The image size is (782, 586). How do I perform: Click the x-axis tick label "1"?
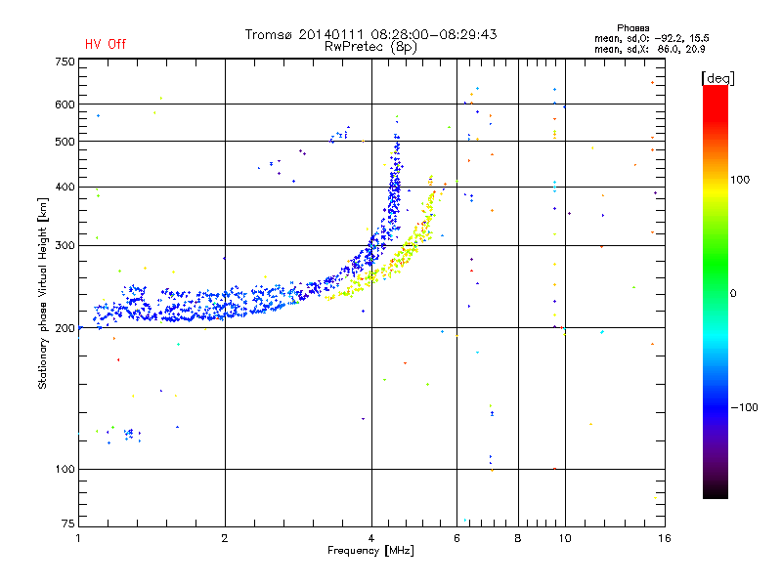click(78, 538)
